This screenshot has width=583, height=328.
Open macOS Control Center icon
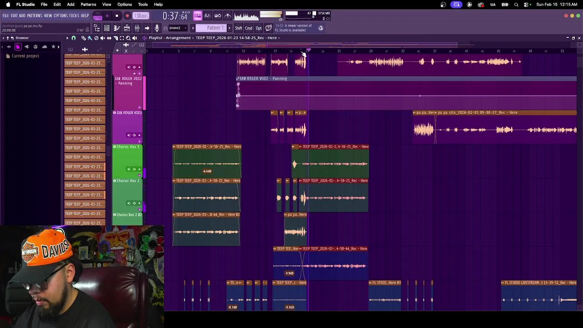527,5
